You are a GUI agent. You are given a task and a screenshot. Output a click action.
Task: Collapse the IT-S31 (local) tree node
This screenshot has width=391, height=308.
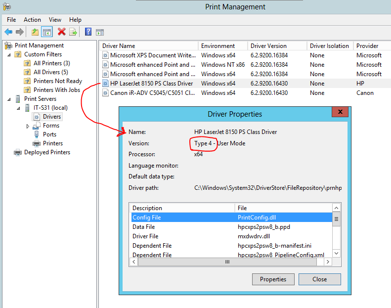pyautogui.click(x=18, y=108)
